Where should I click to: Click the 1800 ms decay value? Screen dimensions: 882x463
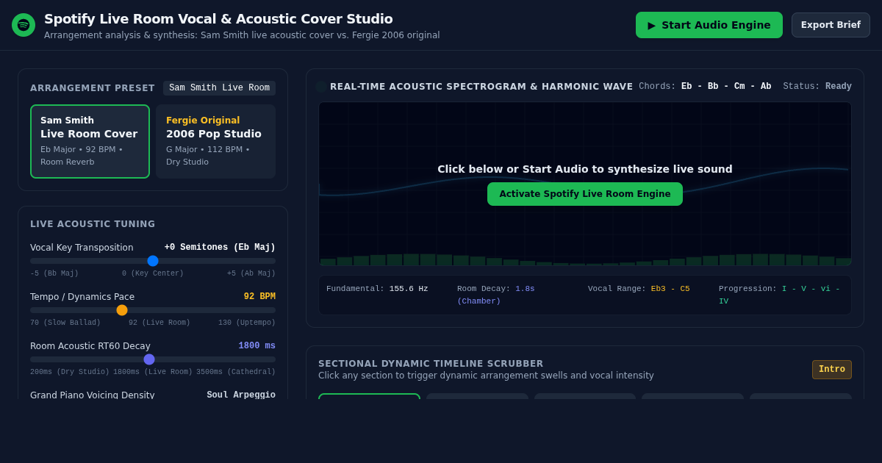(x=257, y=346)
